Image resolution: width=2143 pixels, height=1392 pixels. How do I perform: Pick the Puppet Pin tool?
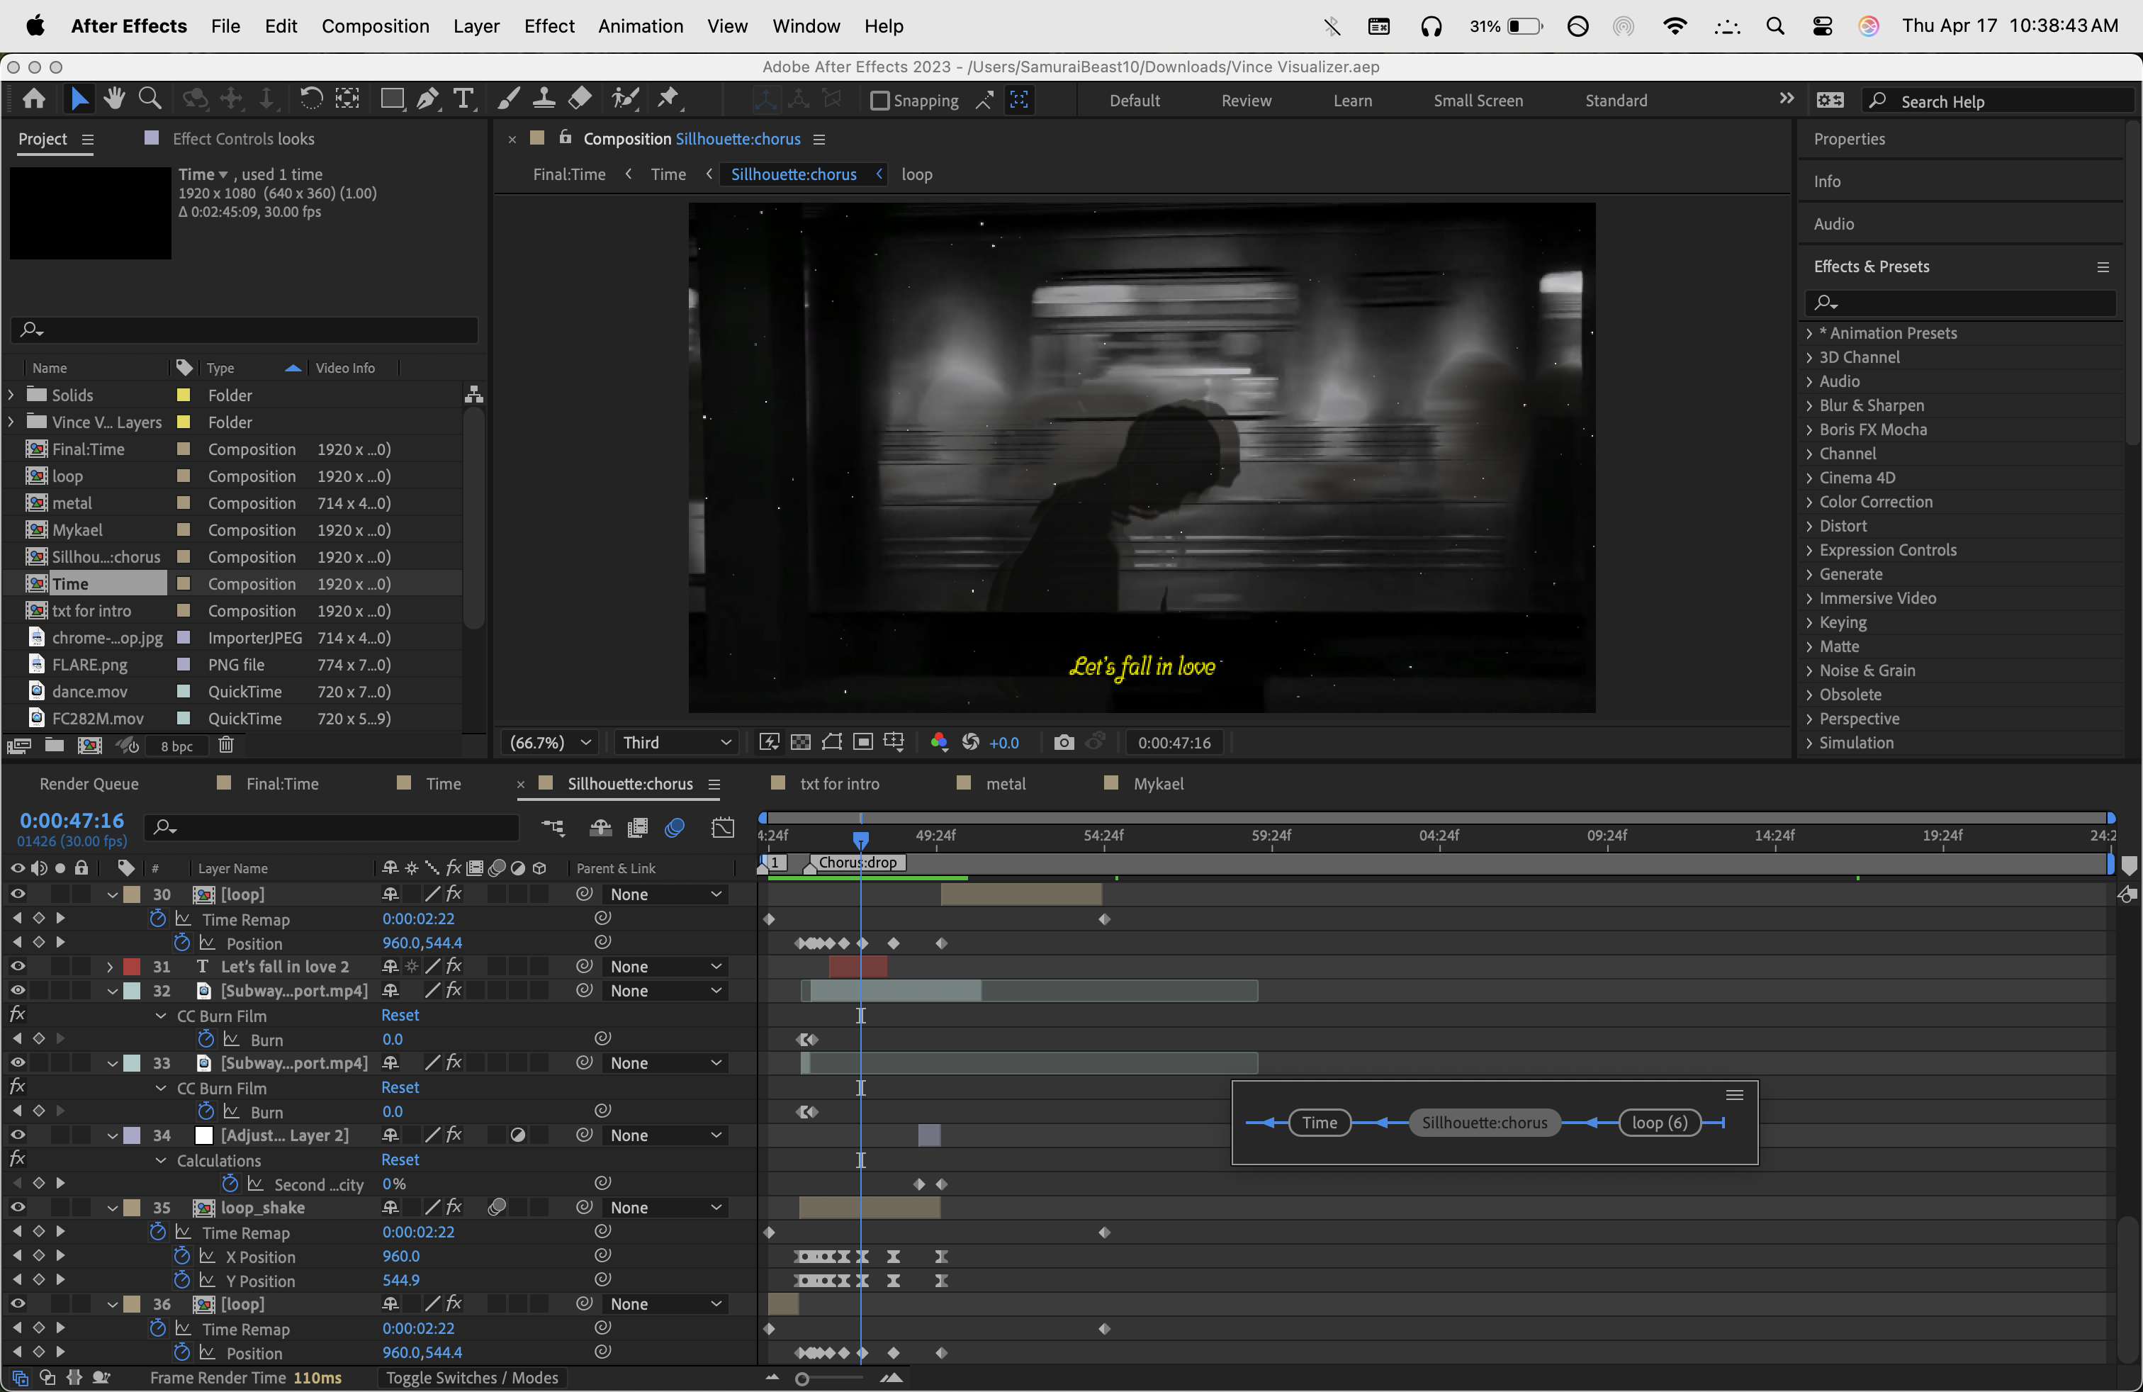[x=668, y=99]
